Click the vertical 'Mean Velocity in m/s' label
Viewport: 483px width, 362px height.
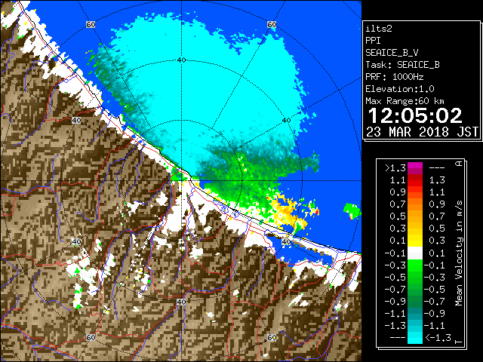[459, 253]
